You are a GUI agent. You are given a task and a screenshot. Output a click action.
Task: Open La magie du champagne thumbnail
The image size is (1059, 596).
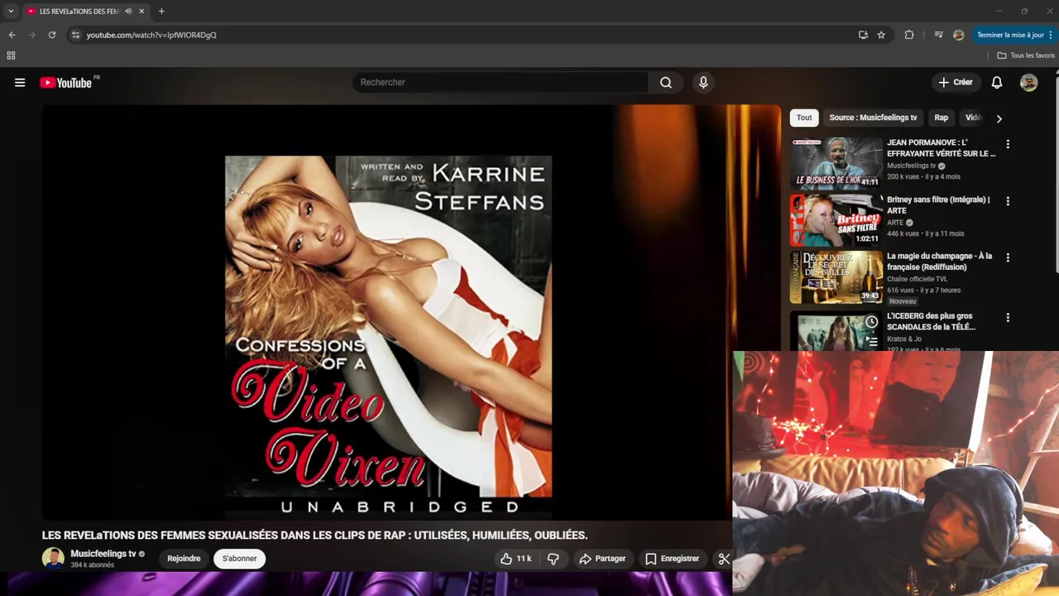[836, 277]
